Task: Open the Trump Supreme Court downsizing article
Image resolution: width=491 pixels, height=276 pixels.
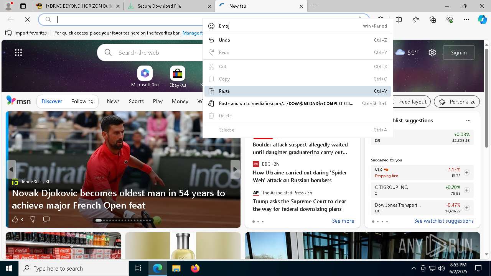Action: pyautogui.click(x=299, y=205)
